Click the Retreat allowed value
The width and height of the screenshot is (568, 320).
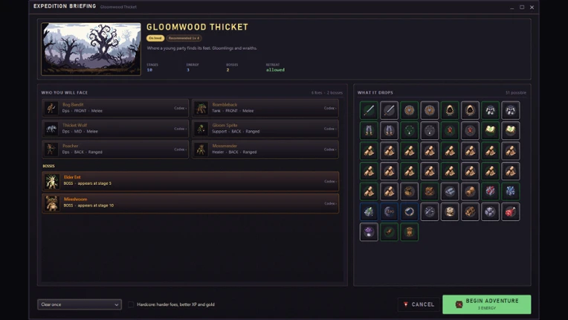[x=275, y=70]
